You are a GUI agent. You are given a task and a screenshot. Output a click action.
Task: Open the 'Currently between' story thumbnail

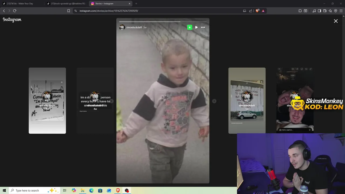47,101
